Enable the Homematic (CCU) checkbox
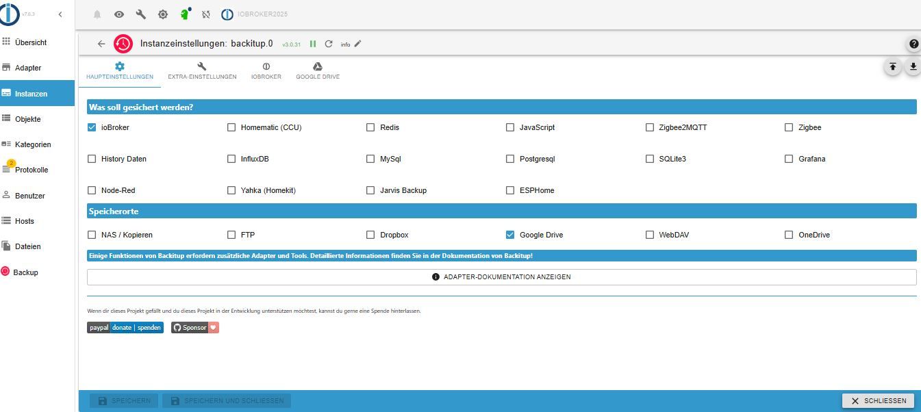The image size is (921, 412). point(231,127)
